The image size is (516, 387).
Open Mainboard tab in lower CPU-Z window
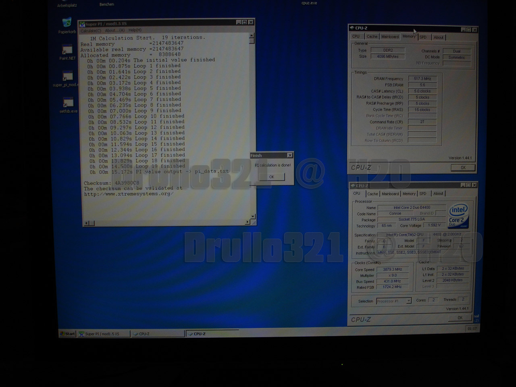[x=390, y=194]
